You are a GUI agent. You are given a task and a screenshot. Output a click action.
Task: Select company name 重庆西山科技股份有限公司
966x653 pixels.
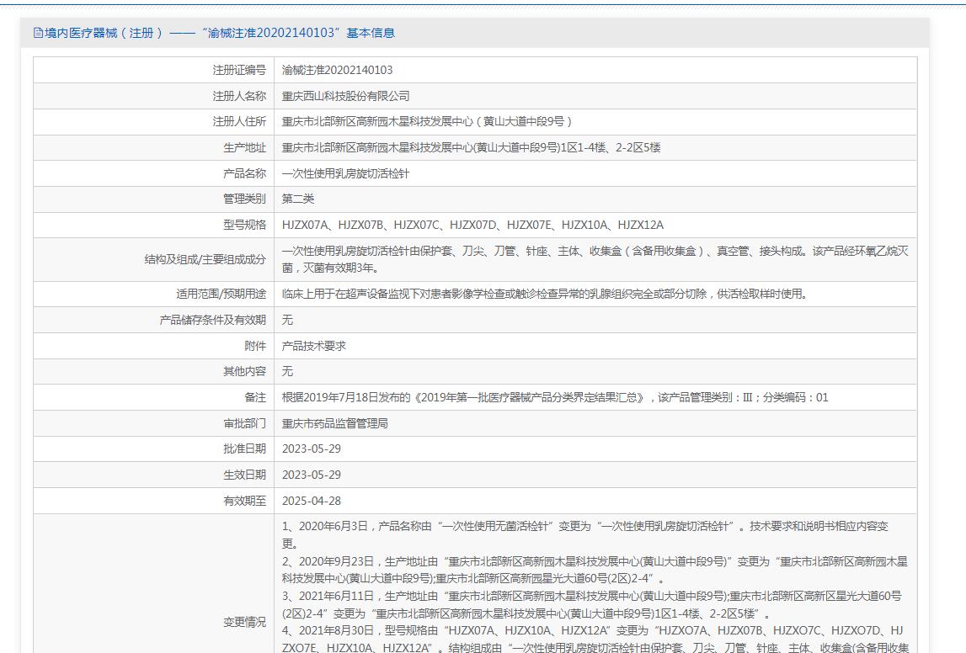[x=345, y=97]
